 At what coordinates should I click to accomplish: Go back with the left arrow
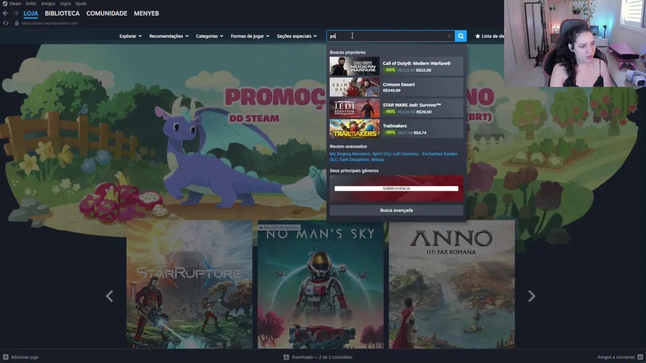6,14
